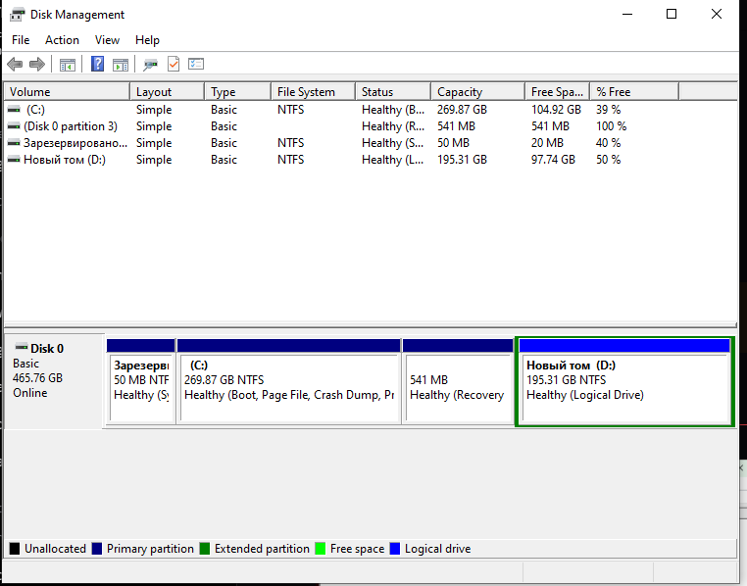747x586 pixels.
Task: Select the Зарезервировано volume name
Action: (75, 143)
